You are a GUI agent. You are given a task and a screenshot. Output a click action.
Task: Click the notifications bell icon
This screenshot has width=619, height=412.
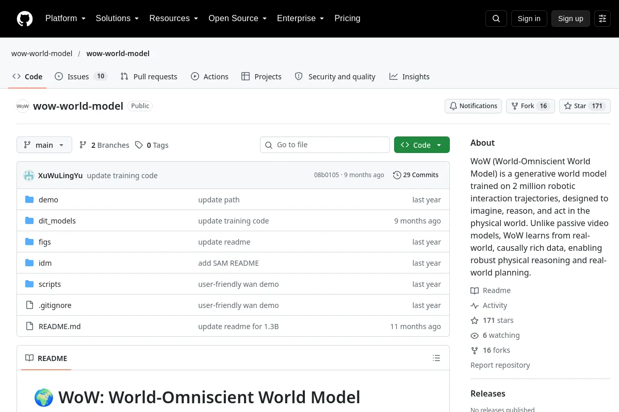click(x=453, y=106)
